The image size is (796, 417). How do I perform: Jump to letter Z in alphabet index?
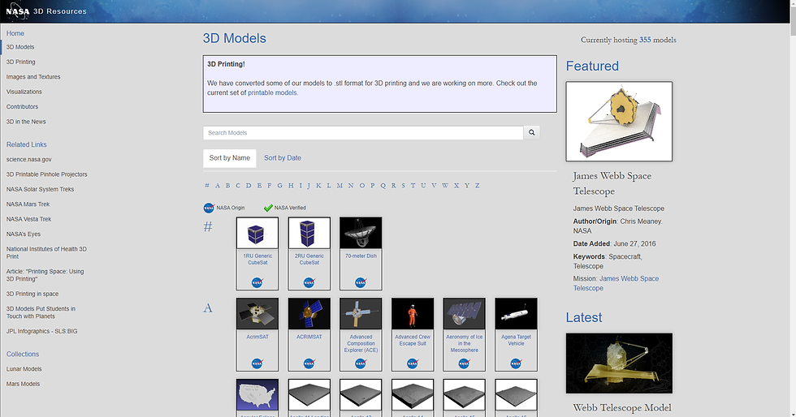click(x=478, y=186)
